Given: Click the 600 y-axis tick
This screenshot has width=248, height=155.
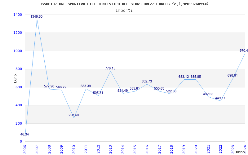Looking at the screenshot, I should pos(19,87).
